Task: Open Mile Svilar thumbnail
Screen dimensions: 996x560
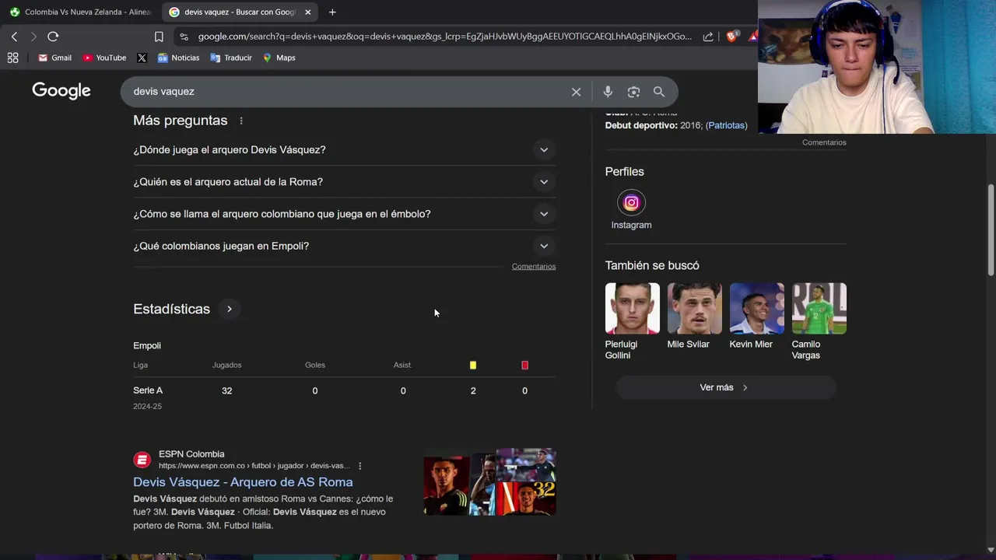Action: tap(694, 309)
